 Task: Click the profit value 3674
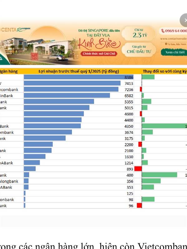tap(129, 133)
